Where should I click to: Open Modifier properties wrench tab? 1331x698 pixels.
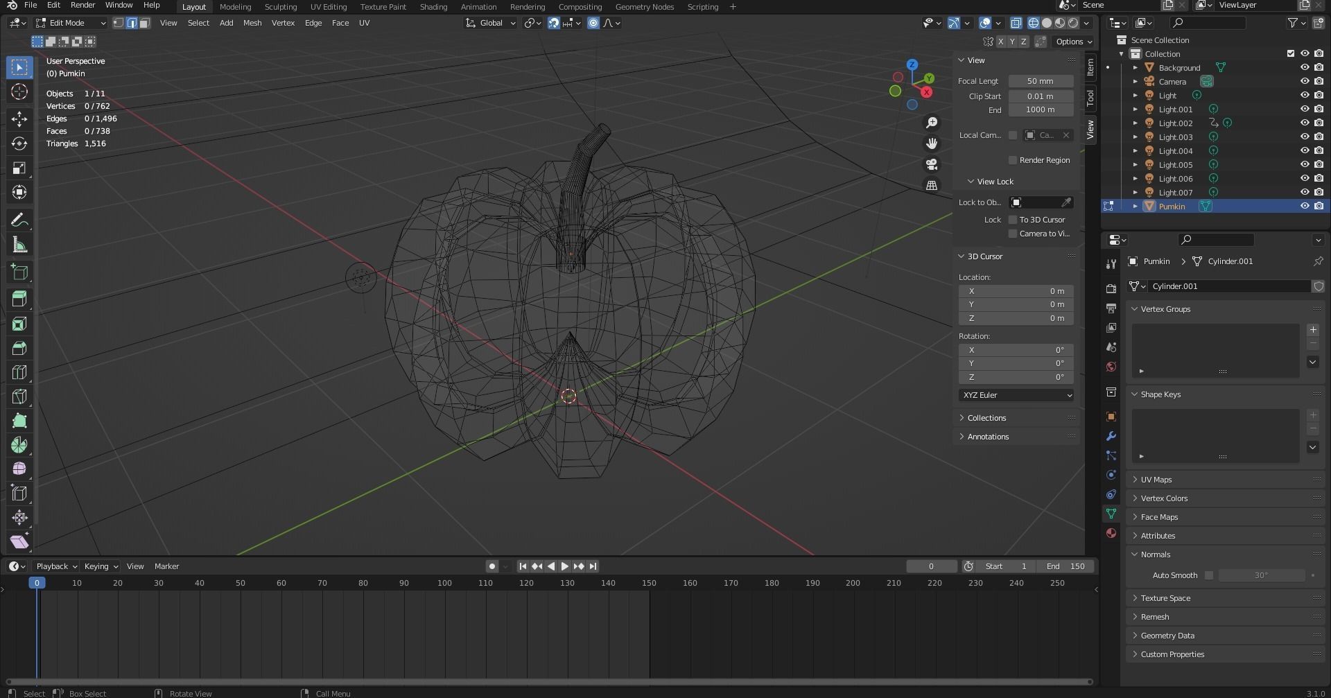click(x=1111, y=436)
